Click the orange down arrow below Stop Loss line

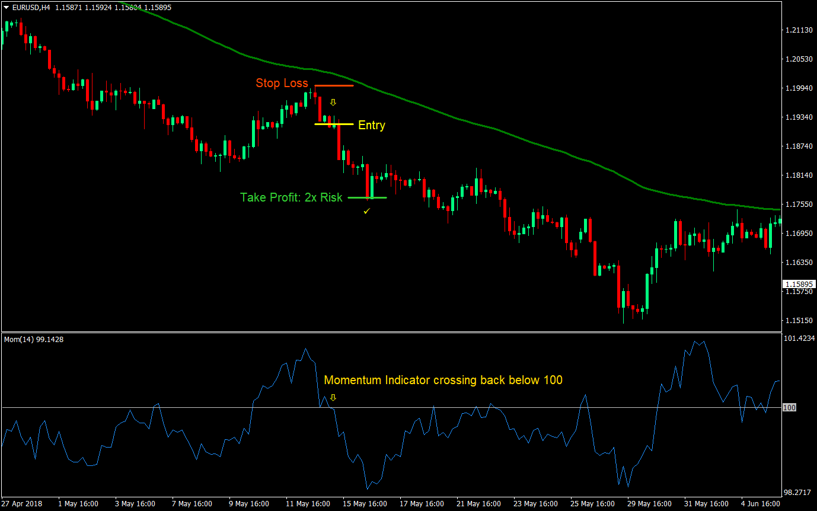pos(333,101)
